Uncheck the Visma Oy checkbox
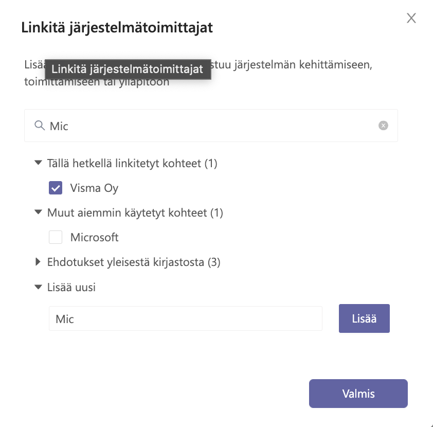 pos(56,188)
